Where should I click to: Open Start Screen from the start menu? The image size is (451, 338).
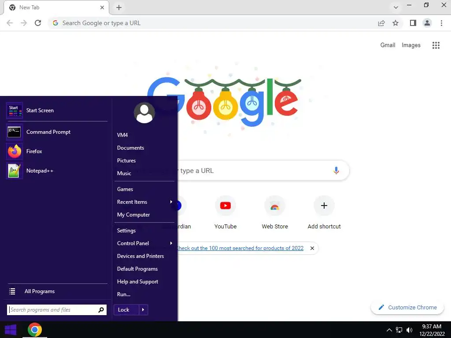[x=57, y=110]
